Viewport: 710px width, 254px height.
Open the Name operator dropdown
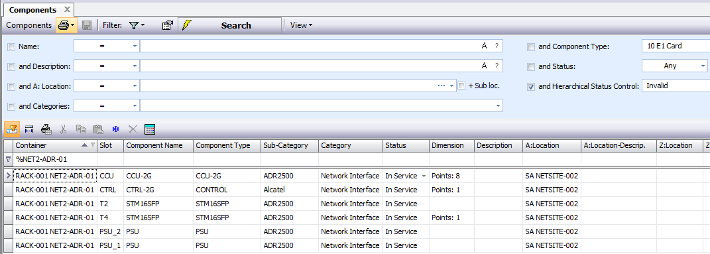pyautogui.click(x=135, y=46)
